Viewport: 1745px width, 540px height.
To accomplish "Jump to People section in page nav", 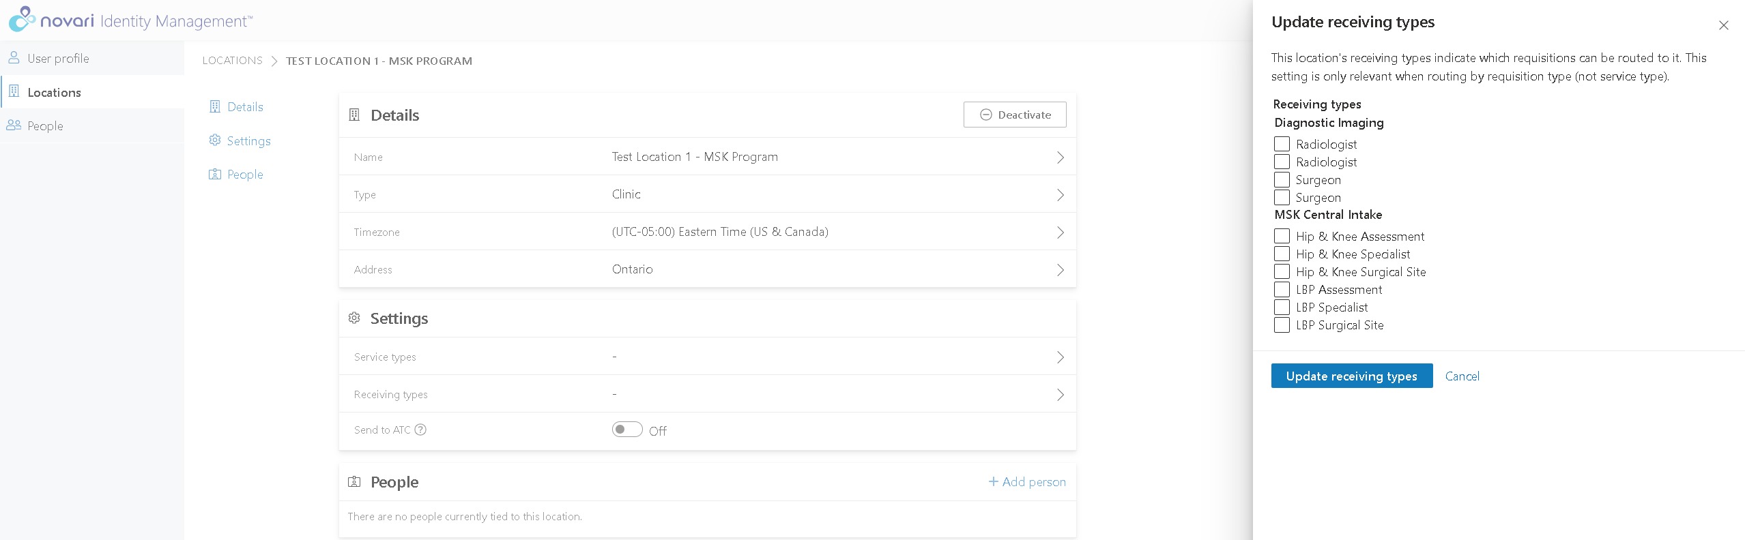I will (x=236, y=174).
